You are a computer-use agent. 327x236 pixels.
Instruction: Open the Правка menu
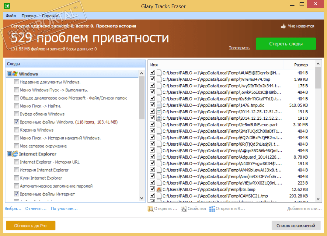click(29, 16)
